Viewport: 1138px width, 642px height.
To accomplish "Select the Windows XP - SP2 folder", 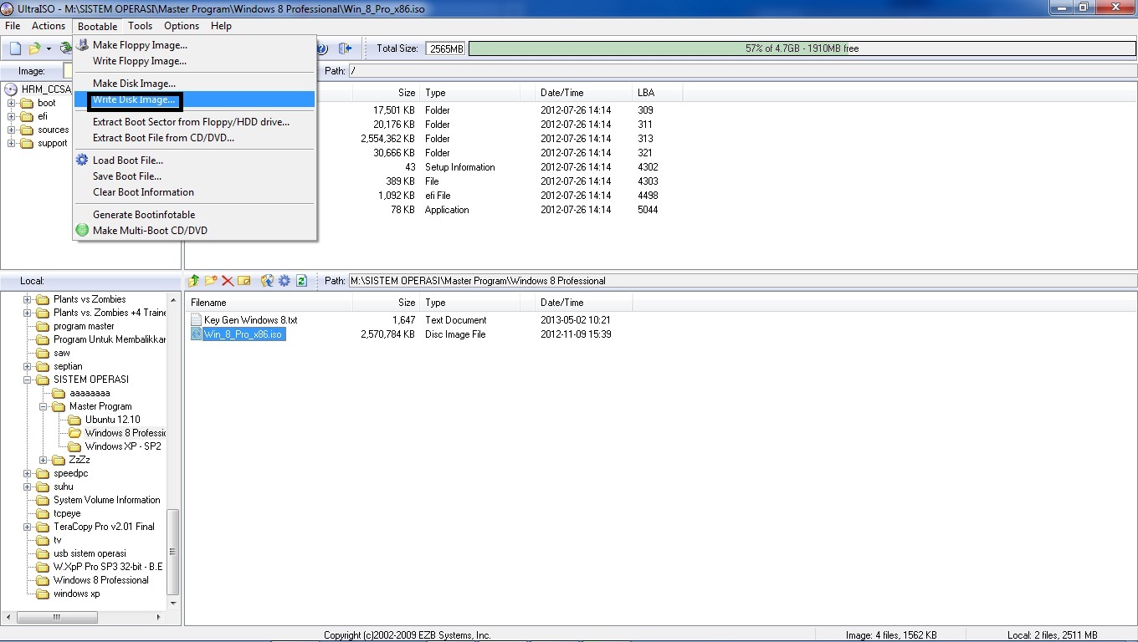I will (x=123, y=446).
